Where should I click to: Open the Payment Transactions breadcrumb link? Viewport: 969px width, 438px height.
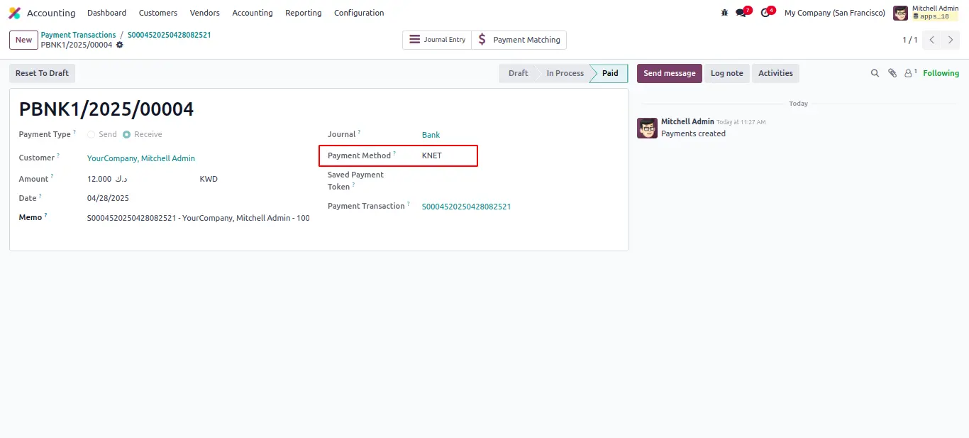(78, 35)
